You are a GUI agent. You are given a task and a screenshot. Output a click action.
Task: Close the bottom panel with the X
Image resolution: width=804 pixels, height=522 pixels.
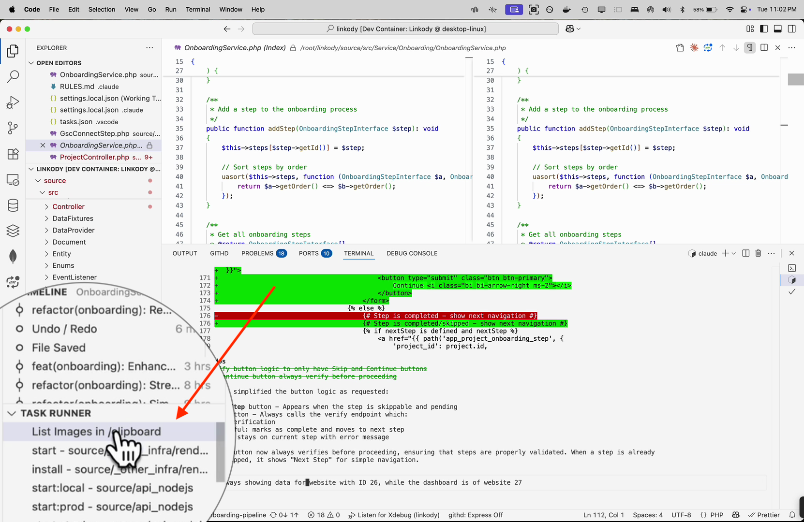click(x=791, y=253)
